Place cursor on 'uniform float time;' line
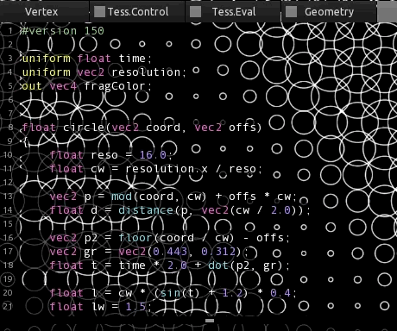The image size is (397, 331). click(86, 59)
